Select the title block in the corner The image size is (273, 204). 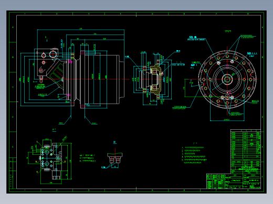pos(234,181)
